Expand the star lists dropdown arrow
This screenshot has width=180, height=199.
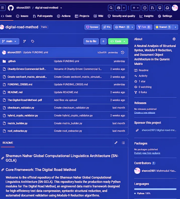coord(175,27)
